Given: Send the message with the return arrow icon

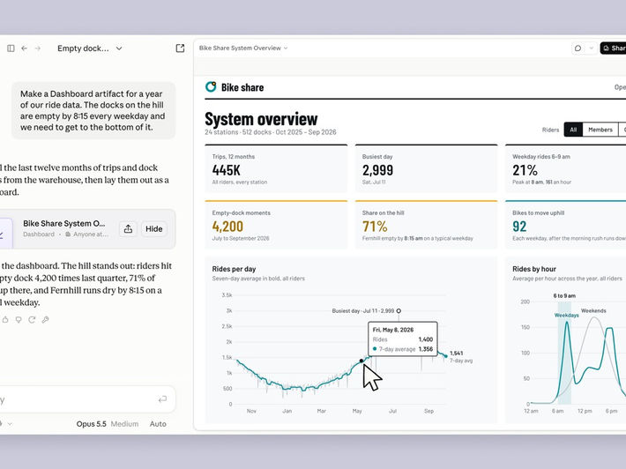Looking at the screenshot, I should (162, 399).
